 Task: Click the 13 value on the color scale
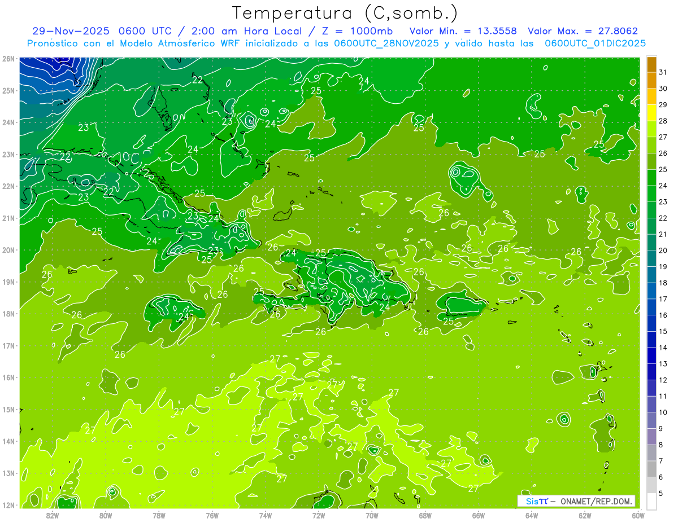point(663,364)
